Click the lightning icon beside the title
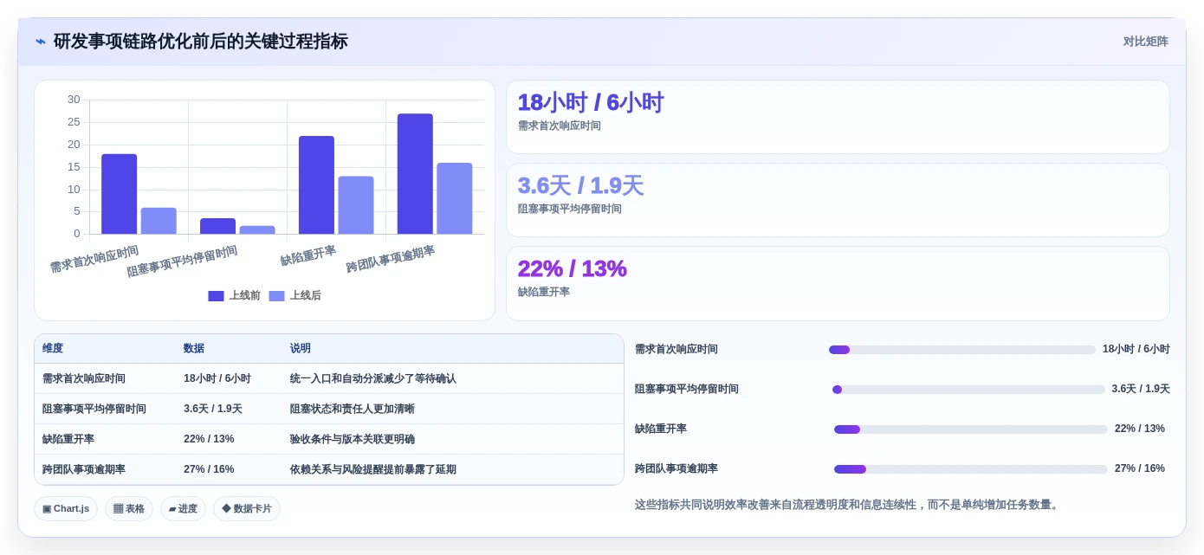This screenshot has width=1204, height=555. pos(41,42)
